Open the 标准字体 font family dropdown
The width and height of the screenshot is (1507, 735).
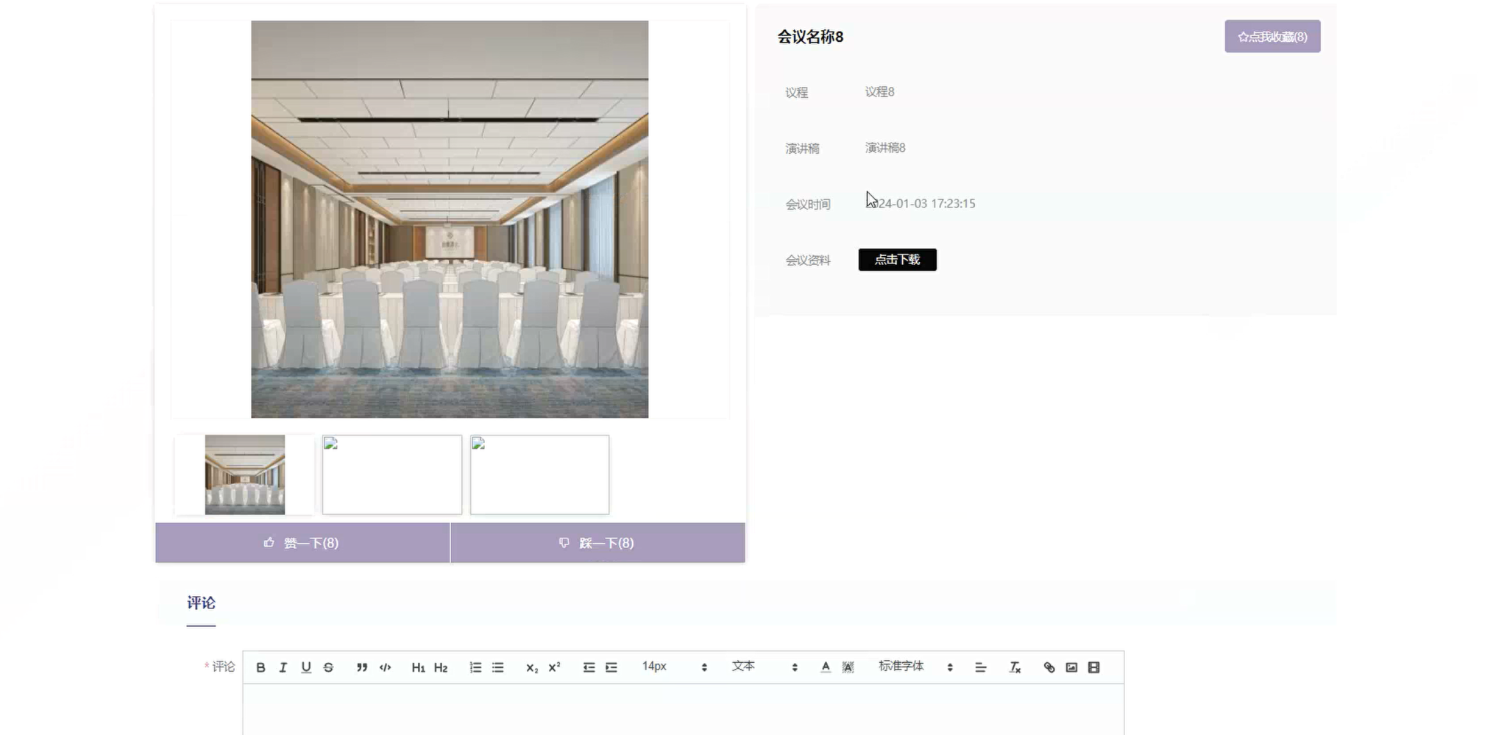(915, 667)
